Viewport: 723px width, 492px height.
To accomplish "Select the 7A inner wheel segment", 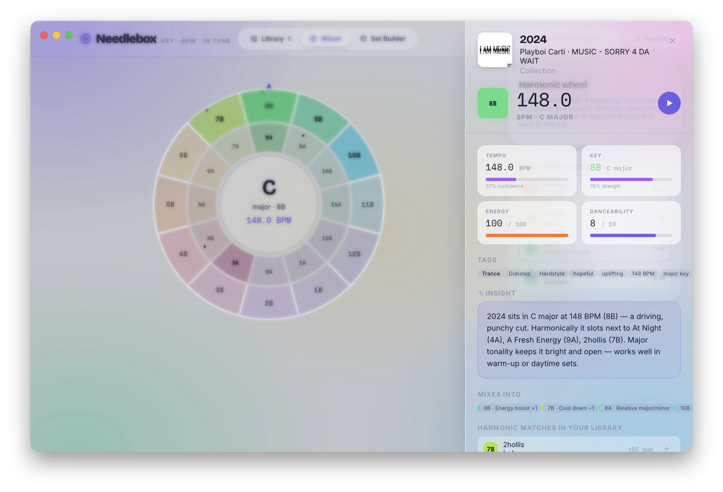I will coord(235,146).
